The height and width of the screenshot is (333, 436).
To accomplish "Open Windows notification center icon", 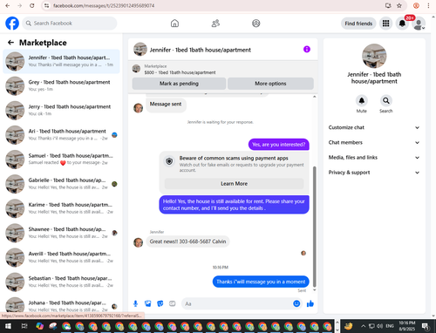I will (x=426, y=326).
